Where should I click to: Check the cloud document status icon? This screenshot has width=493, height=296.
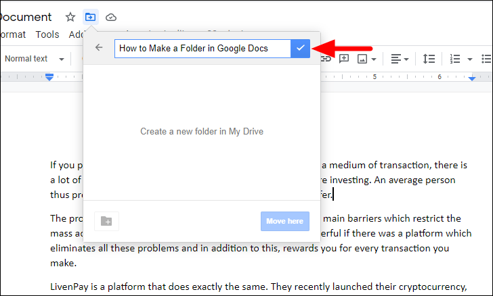110,18
